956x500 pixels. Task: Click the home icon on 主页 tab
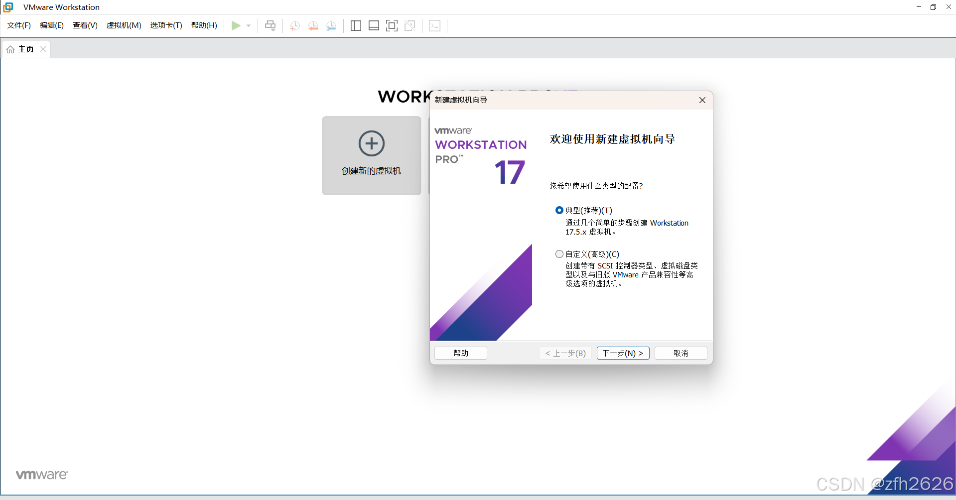pyautogui.click(x=10, y=49)
